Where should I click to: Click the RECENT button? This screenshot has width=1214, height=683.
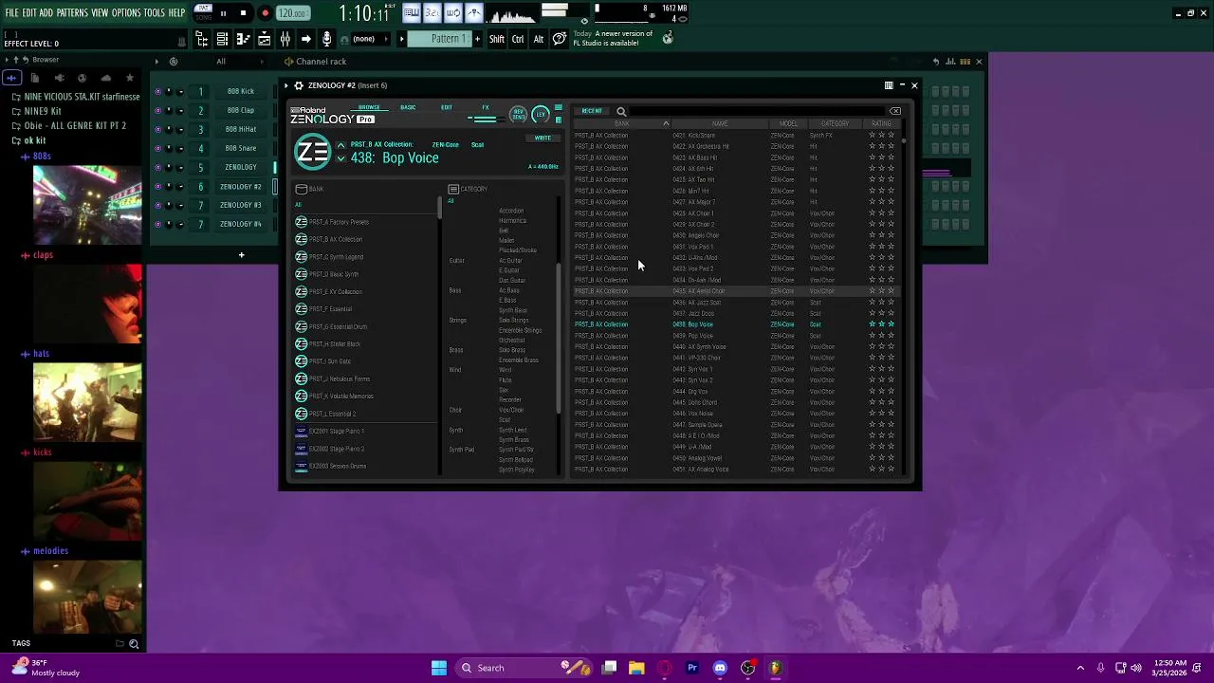pos(592,111)
